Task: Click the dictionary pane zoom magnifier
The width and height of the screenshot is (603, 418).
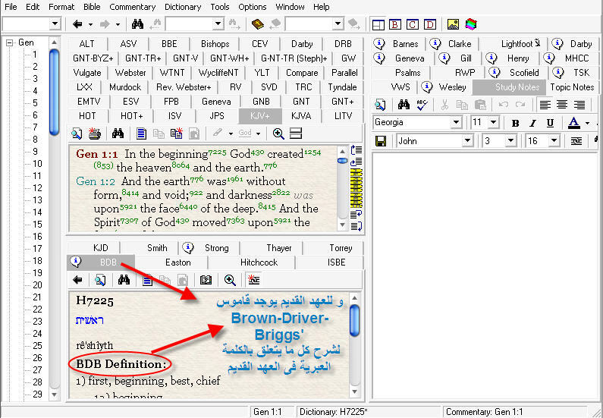Action: pos(230,281)
